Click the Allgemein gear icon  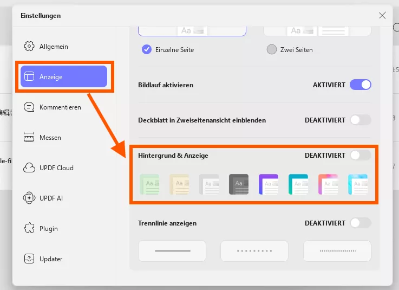click(29, 46)
